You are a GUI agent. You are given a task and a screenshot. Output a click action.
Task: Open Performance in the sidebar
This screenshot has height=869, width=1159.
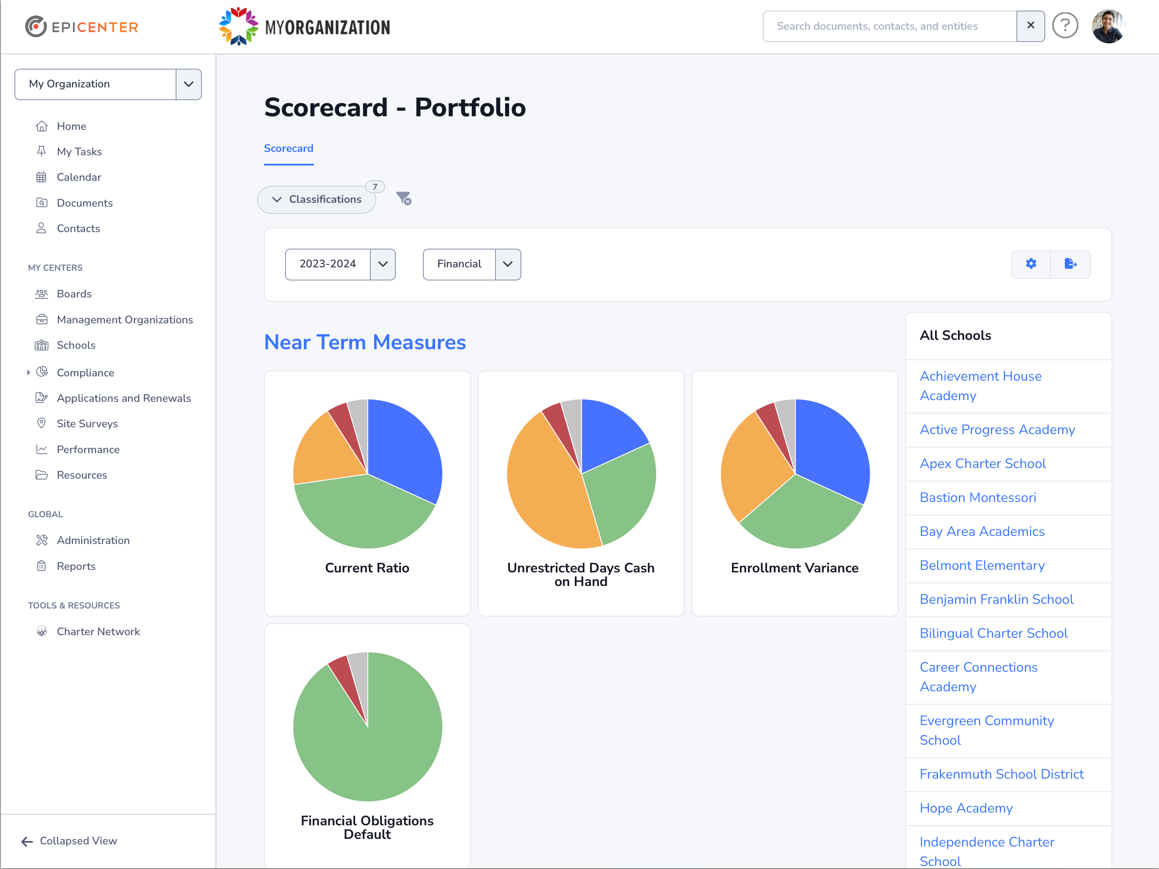[88, 449]
